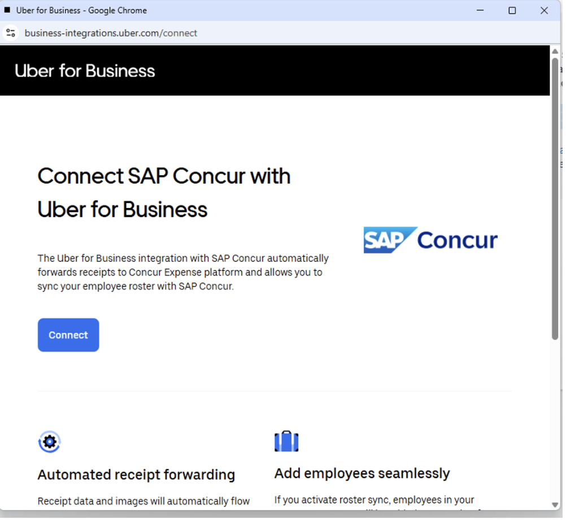Select the address bar URL business-integrations.uber.com/connect
The image size is (566, 520).
[111, 33]
